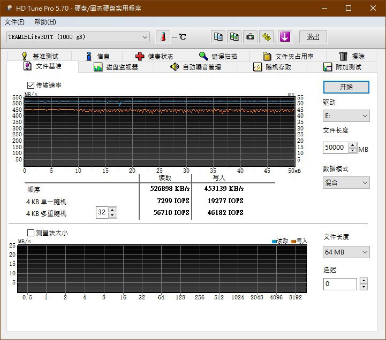This screenshot has width=386, height=340.
Task: Switch to the 基准测试 tab
Action: (x=40, y=56)
